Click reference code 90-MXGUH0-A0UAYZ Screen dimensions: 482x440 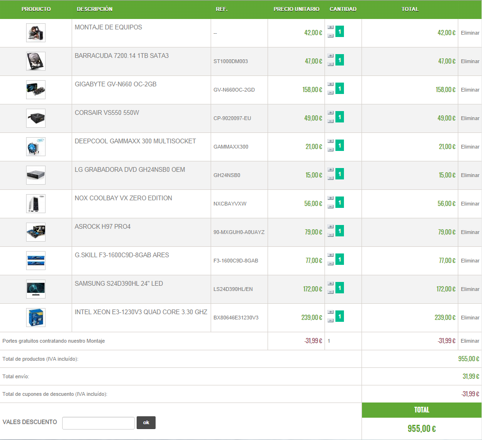(239, 232)
